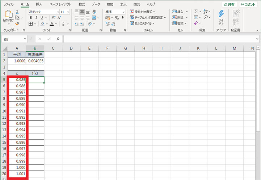Click the decrease indent icon

77,24
